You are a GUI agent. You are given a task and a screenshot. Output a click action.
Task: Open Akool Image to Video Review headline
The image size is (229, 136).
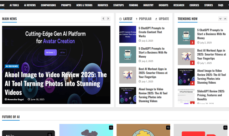click(x=56, y=83)
